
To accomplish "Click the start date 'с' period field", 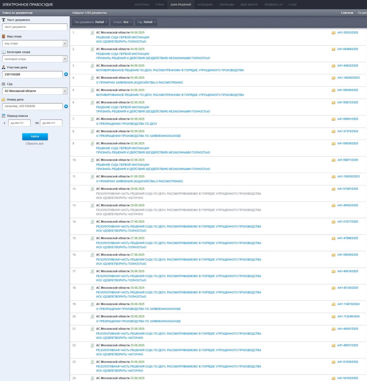I will [x=19, y=123].
